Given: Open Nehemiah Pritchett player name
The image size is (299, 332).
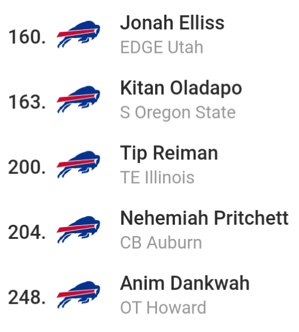Looking at the screenshot, I should 204,218.
